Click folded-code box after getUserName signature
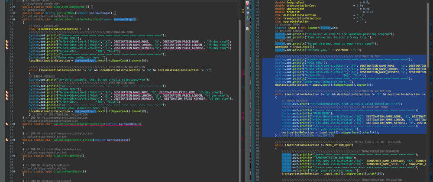 (x=115, y=13)
